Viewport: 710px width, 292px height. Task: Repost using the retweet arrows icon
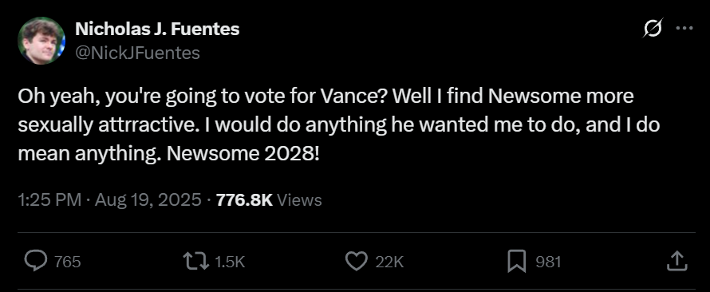click(x=196, y=261)
